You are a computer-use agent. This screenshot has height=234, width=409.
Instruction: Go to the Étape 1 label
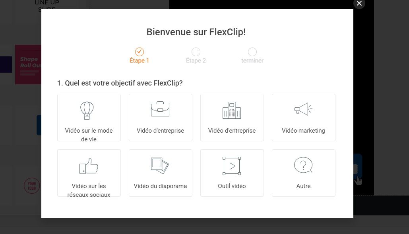tap(139, 61)
